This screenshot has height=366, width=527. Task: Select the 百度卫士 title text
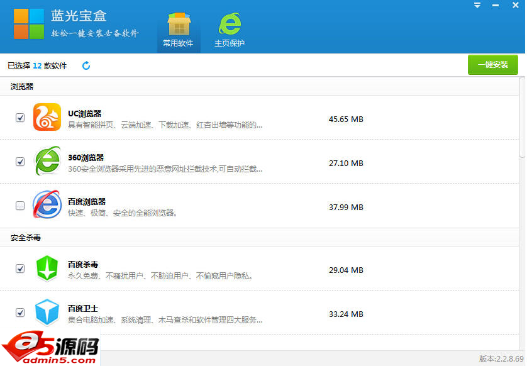(83, 309)
